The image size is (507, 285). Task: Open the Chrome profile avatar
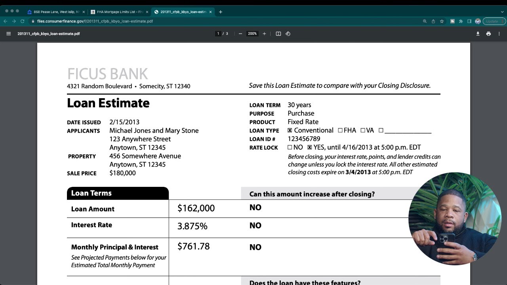tap(478, 21)
